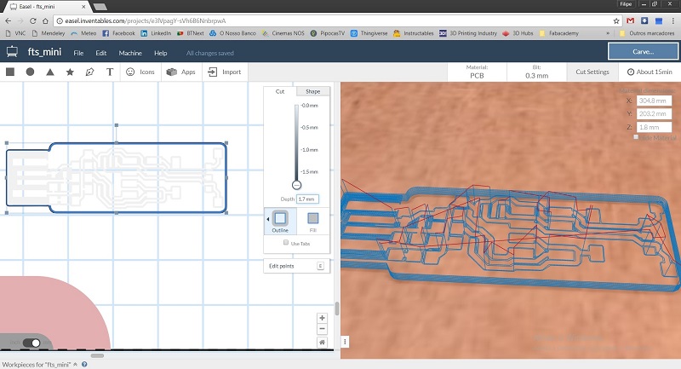Image resolution: width=681 pixels, height=369 pixels.
Task: Switch to the Cut tab
Action: click(280, 91)
